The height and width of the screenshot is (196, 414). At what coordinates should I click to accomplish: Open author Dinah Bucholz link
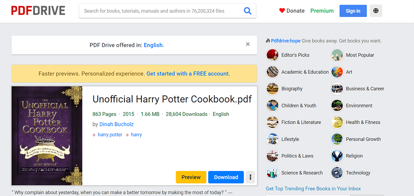[116, 124]
